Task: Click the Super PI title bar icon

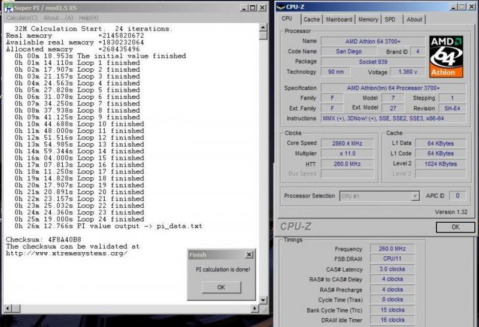Action: pyautogui.click(x=8, y=8)
